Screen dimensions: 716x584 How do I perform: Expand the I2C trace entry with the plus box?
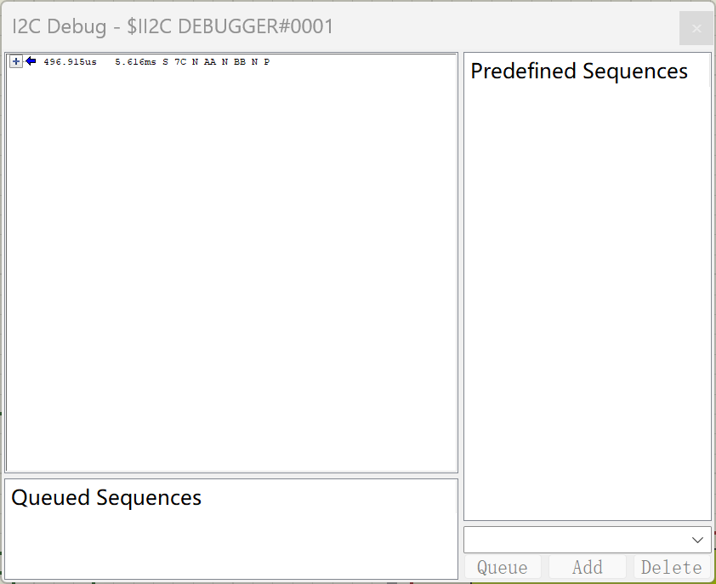click(x=15, y=61)
